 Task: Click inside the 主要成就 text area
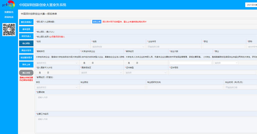(x=146, y=103)
